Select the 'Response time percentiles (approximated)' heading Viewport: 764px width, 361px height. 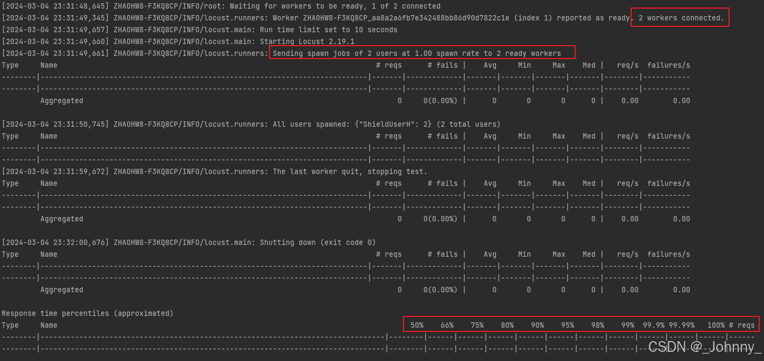tap(88, 313)
